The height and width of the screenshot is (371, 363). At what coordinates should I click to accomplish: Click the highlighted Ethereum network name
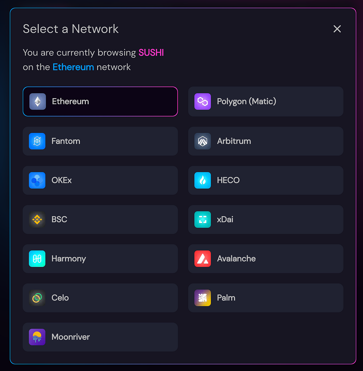pos(73,67)
